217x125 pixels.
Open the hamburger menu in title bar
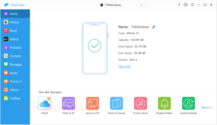pos(192,5)
